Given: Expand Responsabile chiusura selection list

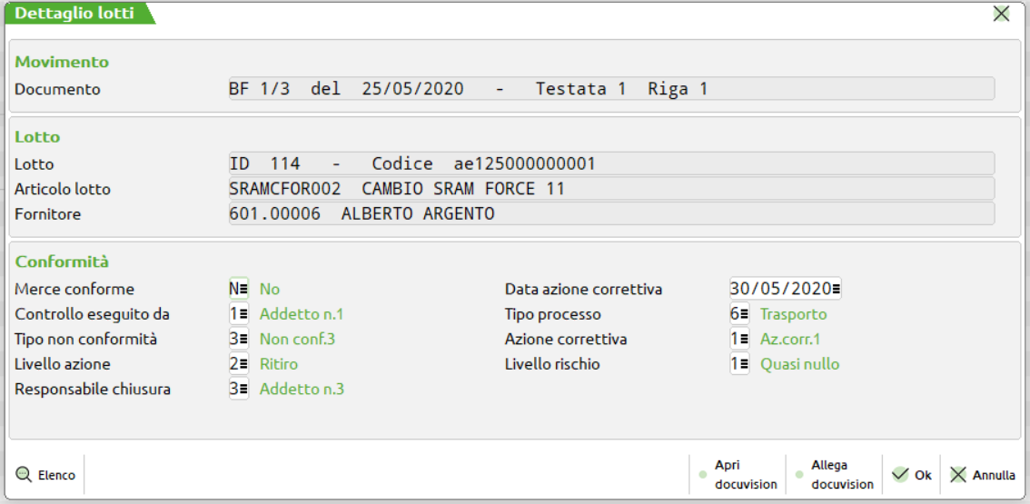Looking at the screenshot, I should point(244,390).
